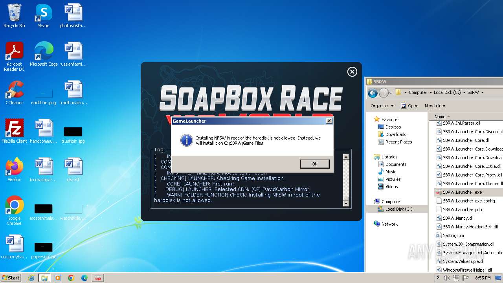The height and width of the screenshot is (283, 503).
Task: Click Open in Explorer toolbar
Action: point(409,106)
